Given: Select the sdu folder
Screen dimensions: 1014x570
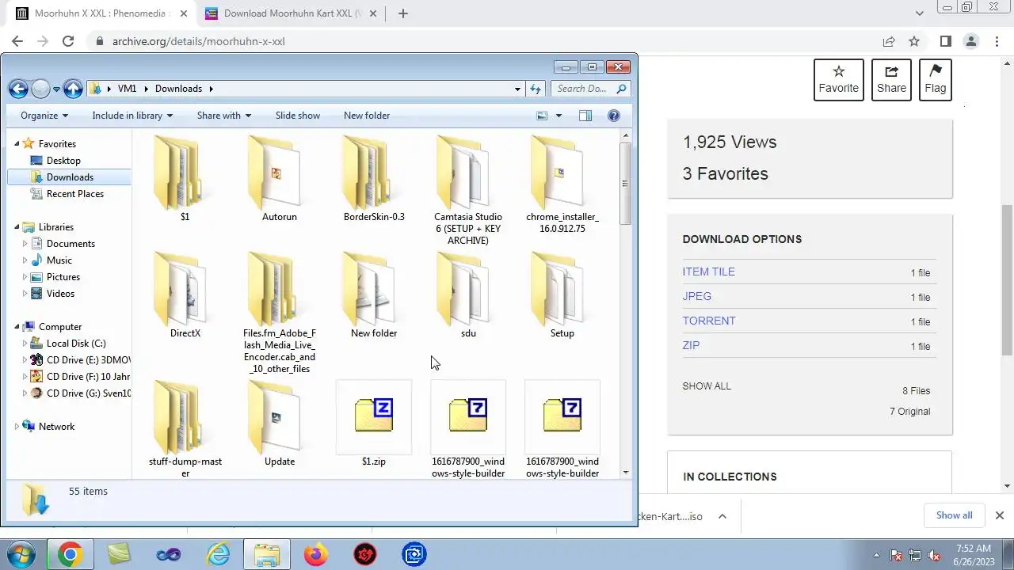Looking at the screenshot, I should [x=467, y=294].
